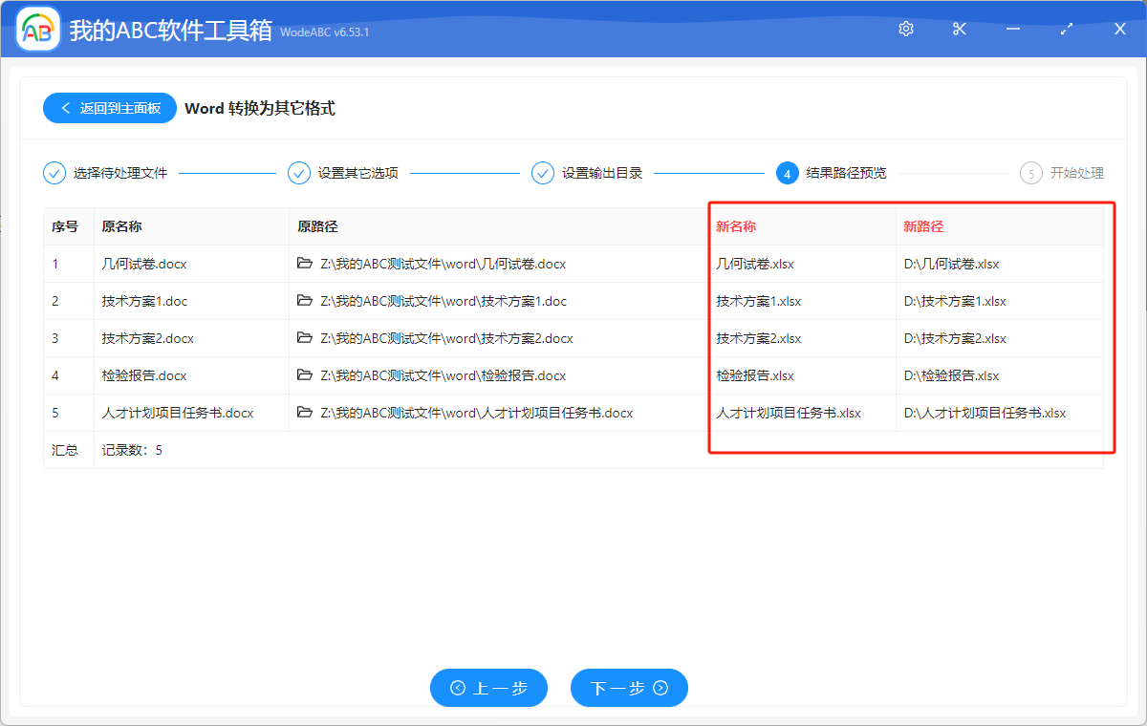Click the blue number 4 step circle

pyautogui.click(x=788, y=173)
